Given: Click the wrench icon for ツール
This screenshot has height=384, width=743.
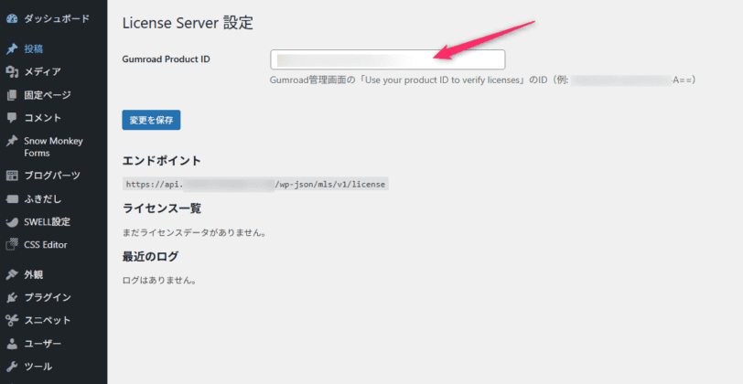Looking at the screenshot, I should coord(11,367).
